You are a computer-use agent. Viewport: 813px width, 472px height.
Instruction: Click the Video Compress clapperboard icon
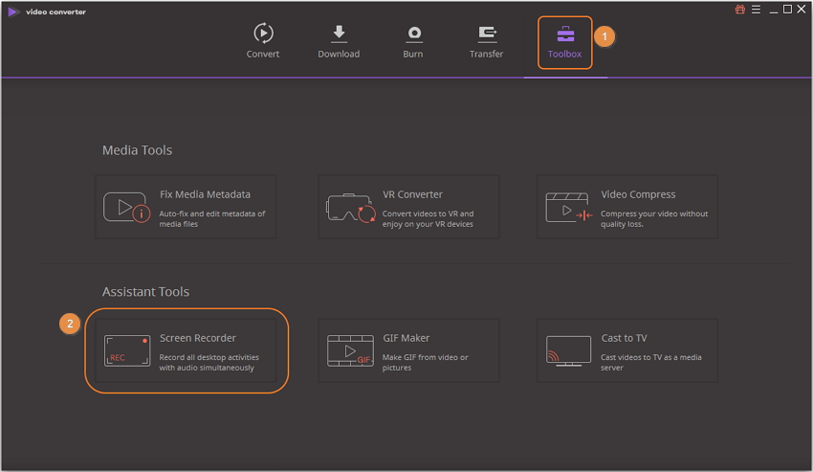coord(569,207)
